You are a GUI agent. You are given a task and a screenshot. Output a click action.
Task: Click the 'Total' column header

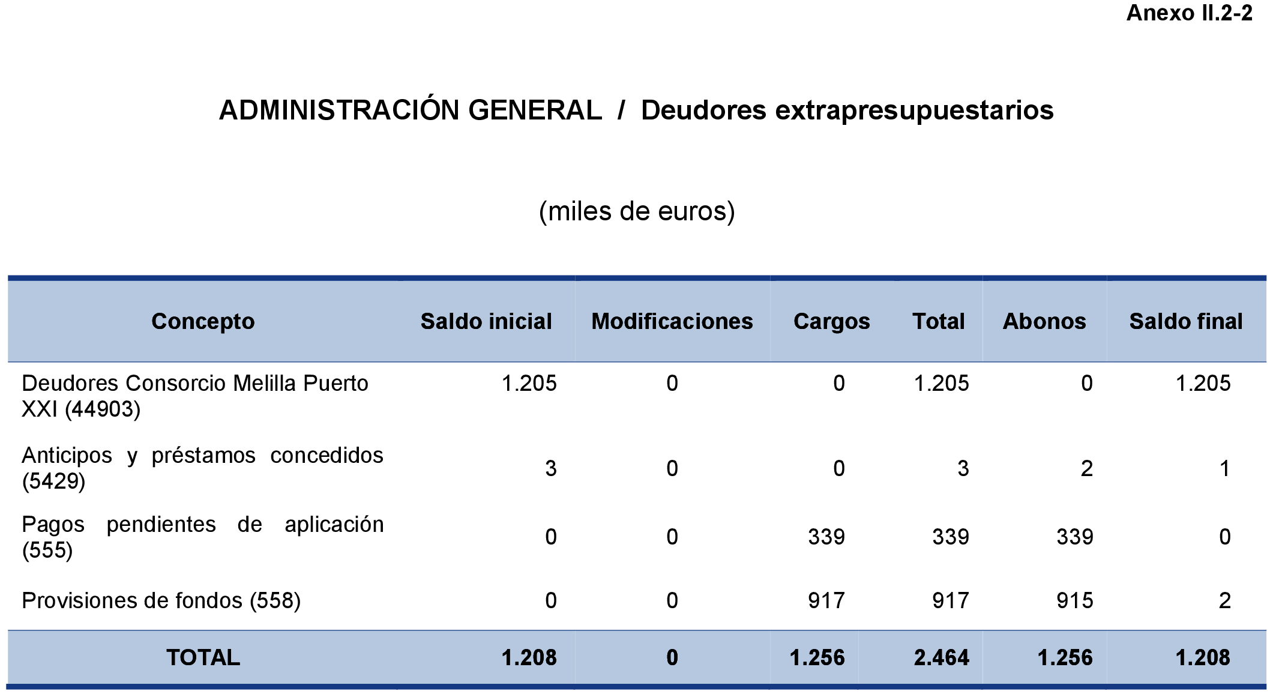pyautogui.click(x=939, y=321)
